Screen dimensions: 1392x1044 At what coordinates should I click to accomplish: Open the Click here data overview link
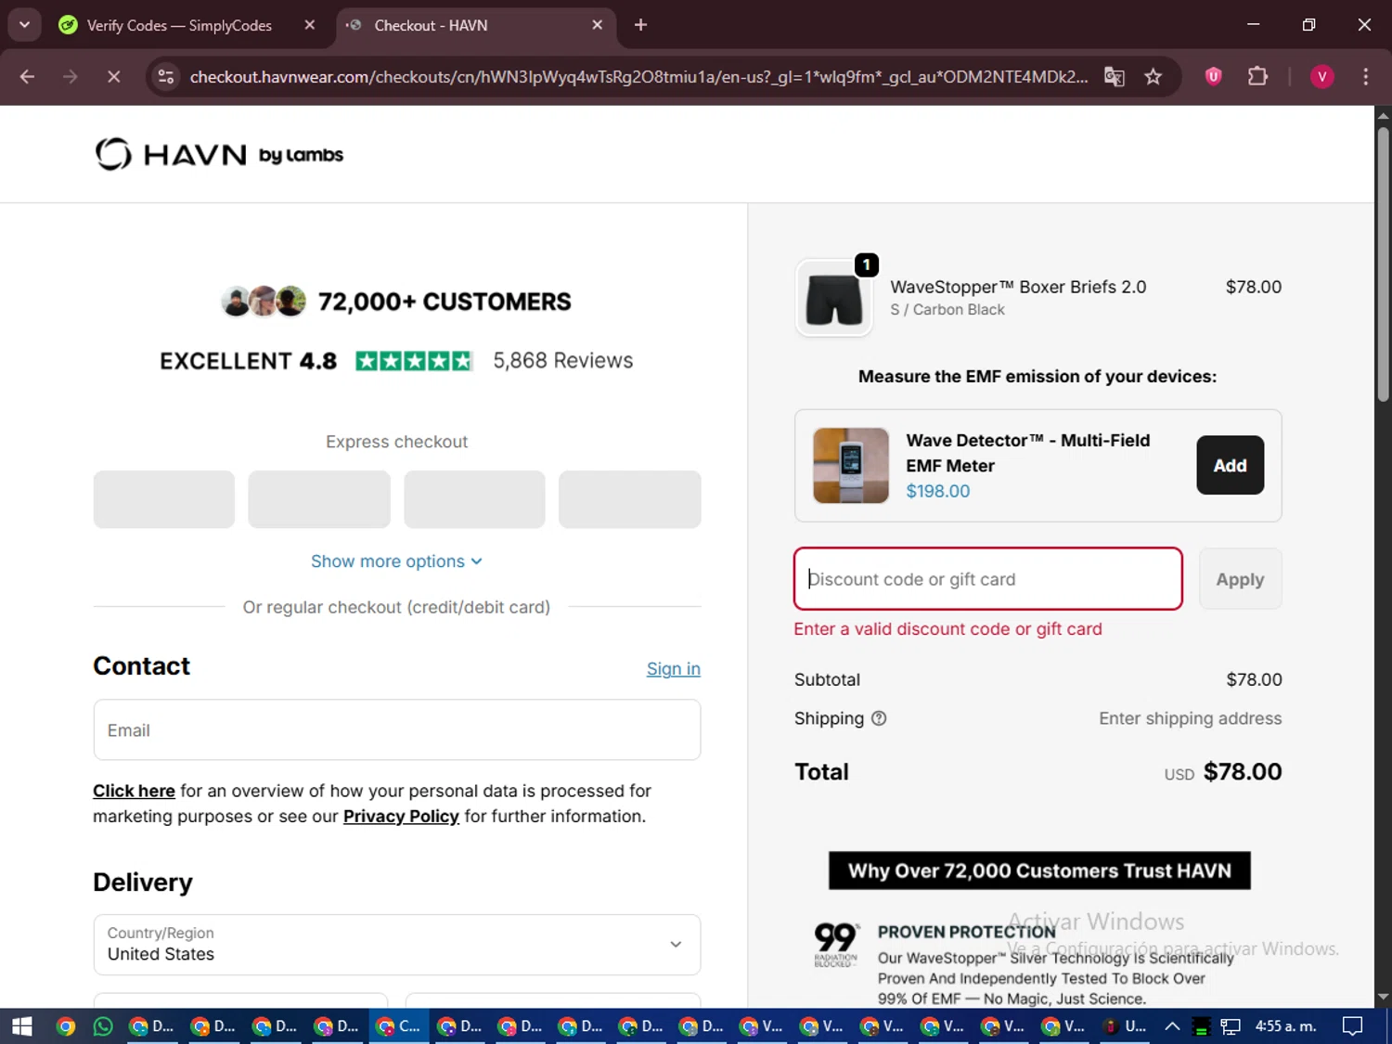point(134,791)
